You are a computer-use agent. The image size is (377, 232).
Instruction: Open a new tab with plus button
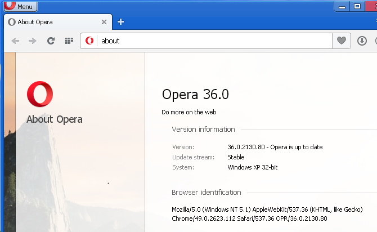tap(120, 22)
